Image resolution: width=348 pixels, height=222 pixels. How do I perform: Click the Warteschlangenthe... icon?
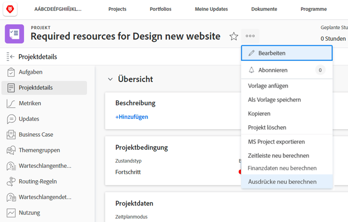click(11, 166)
